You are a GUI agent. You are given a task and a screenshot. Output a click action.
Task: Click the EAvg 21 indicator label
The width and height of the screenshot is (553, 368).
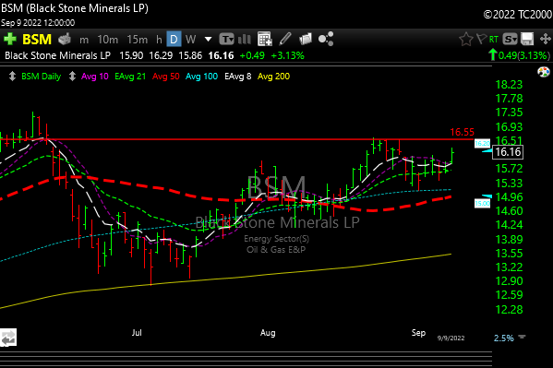click(x=130, y=77)
